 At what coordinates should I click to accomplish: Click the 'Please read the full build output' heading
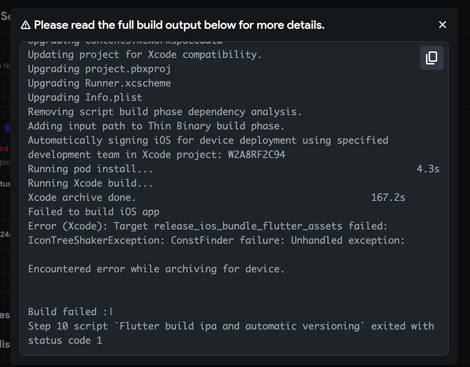(179, 25)
